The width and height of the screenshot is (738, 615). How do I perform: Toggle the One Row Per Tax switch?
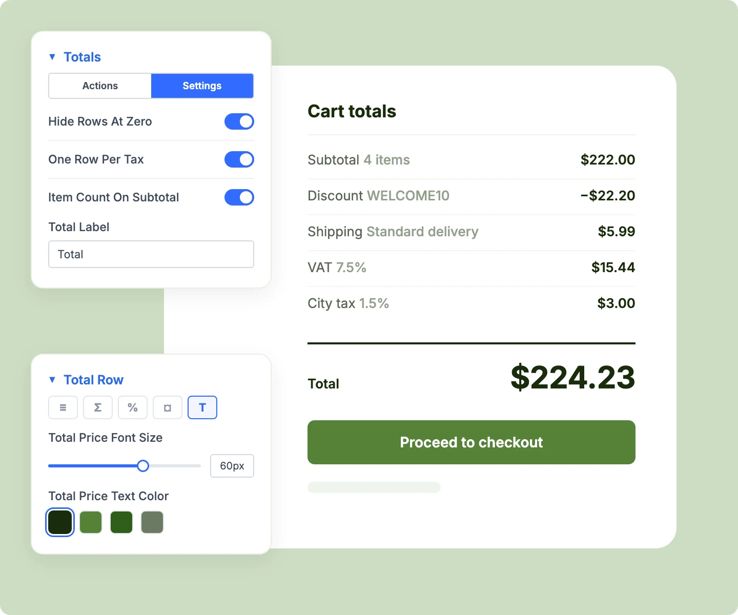click(x=239, y=159)
